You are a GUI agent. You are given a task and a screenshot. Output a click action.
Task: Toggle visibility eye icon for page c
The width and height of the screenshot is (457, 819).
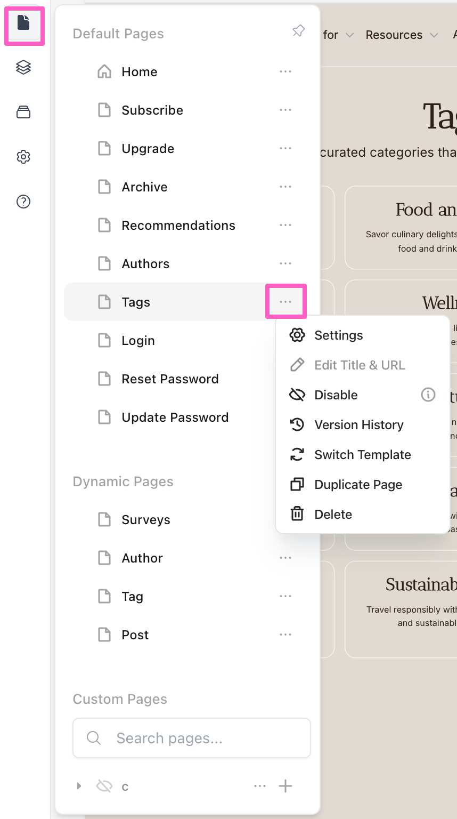[x=104, y=786]
